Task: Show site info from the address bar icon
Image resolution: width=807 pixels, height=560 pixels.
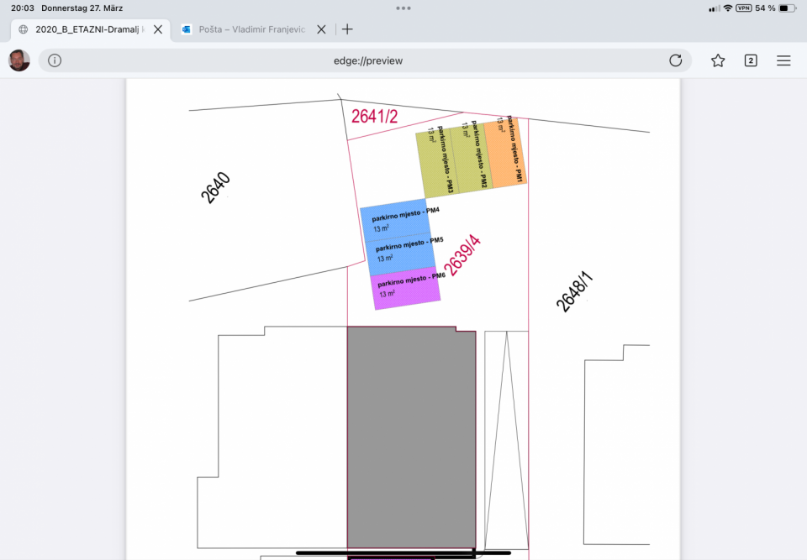Action: point(55,60)
